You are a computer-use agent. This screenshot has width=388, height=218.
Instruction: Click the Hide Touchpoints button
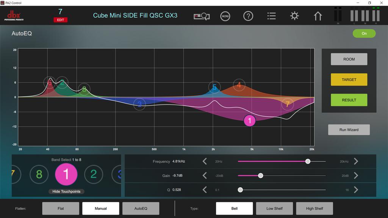point(66,192)
